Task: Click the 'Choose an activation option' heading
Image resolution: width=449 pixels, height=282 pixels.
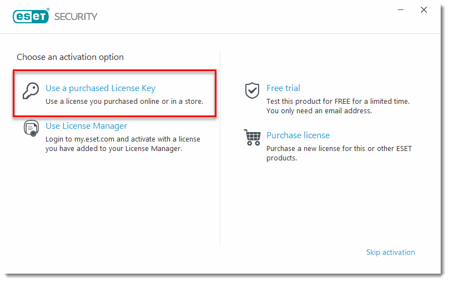Action: click(x=70, y=57)
